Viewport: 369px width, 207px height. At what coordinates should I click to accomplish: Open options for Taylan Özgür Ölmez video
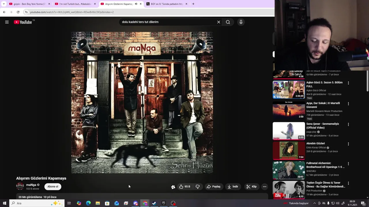[348, 183]
